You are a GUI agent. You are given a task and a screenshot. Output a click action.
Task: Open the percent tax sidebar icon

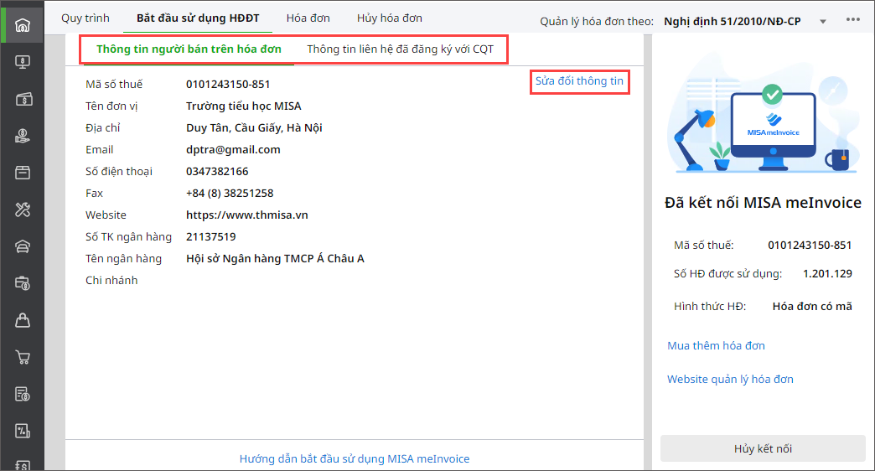[23, 431]
